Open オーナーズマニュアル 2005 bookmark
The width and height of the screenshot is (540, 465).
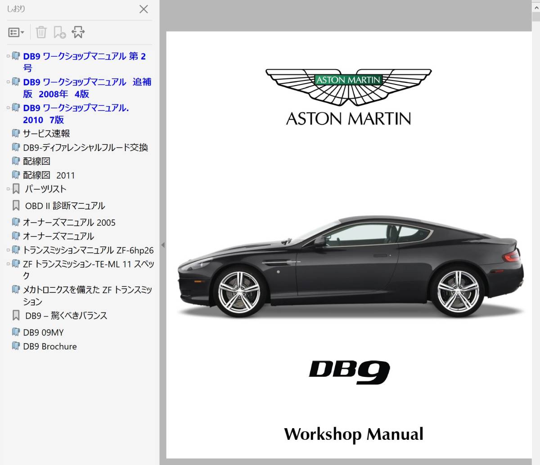coord(69,223)
